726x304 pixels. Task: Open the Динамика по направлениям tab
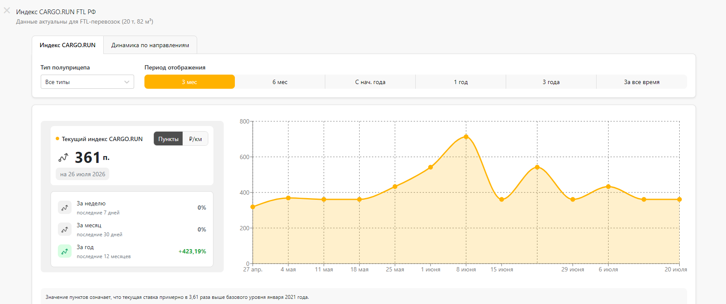(150, 45)
